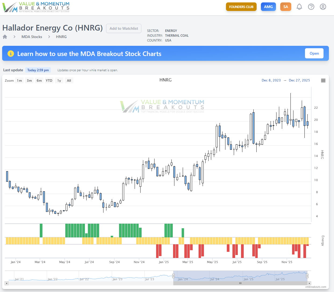Click the Dec 8, 2023 start date field
This screenshot has width=334, height=292.
(271, 80)
